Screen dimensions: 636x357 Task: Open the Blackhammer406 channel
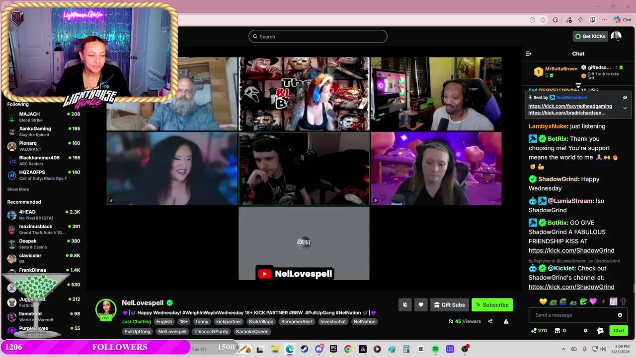(x=44, y=161)
